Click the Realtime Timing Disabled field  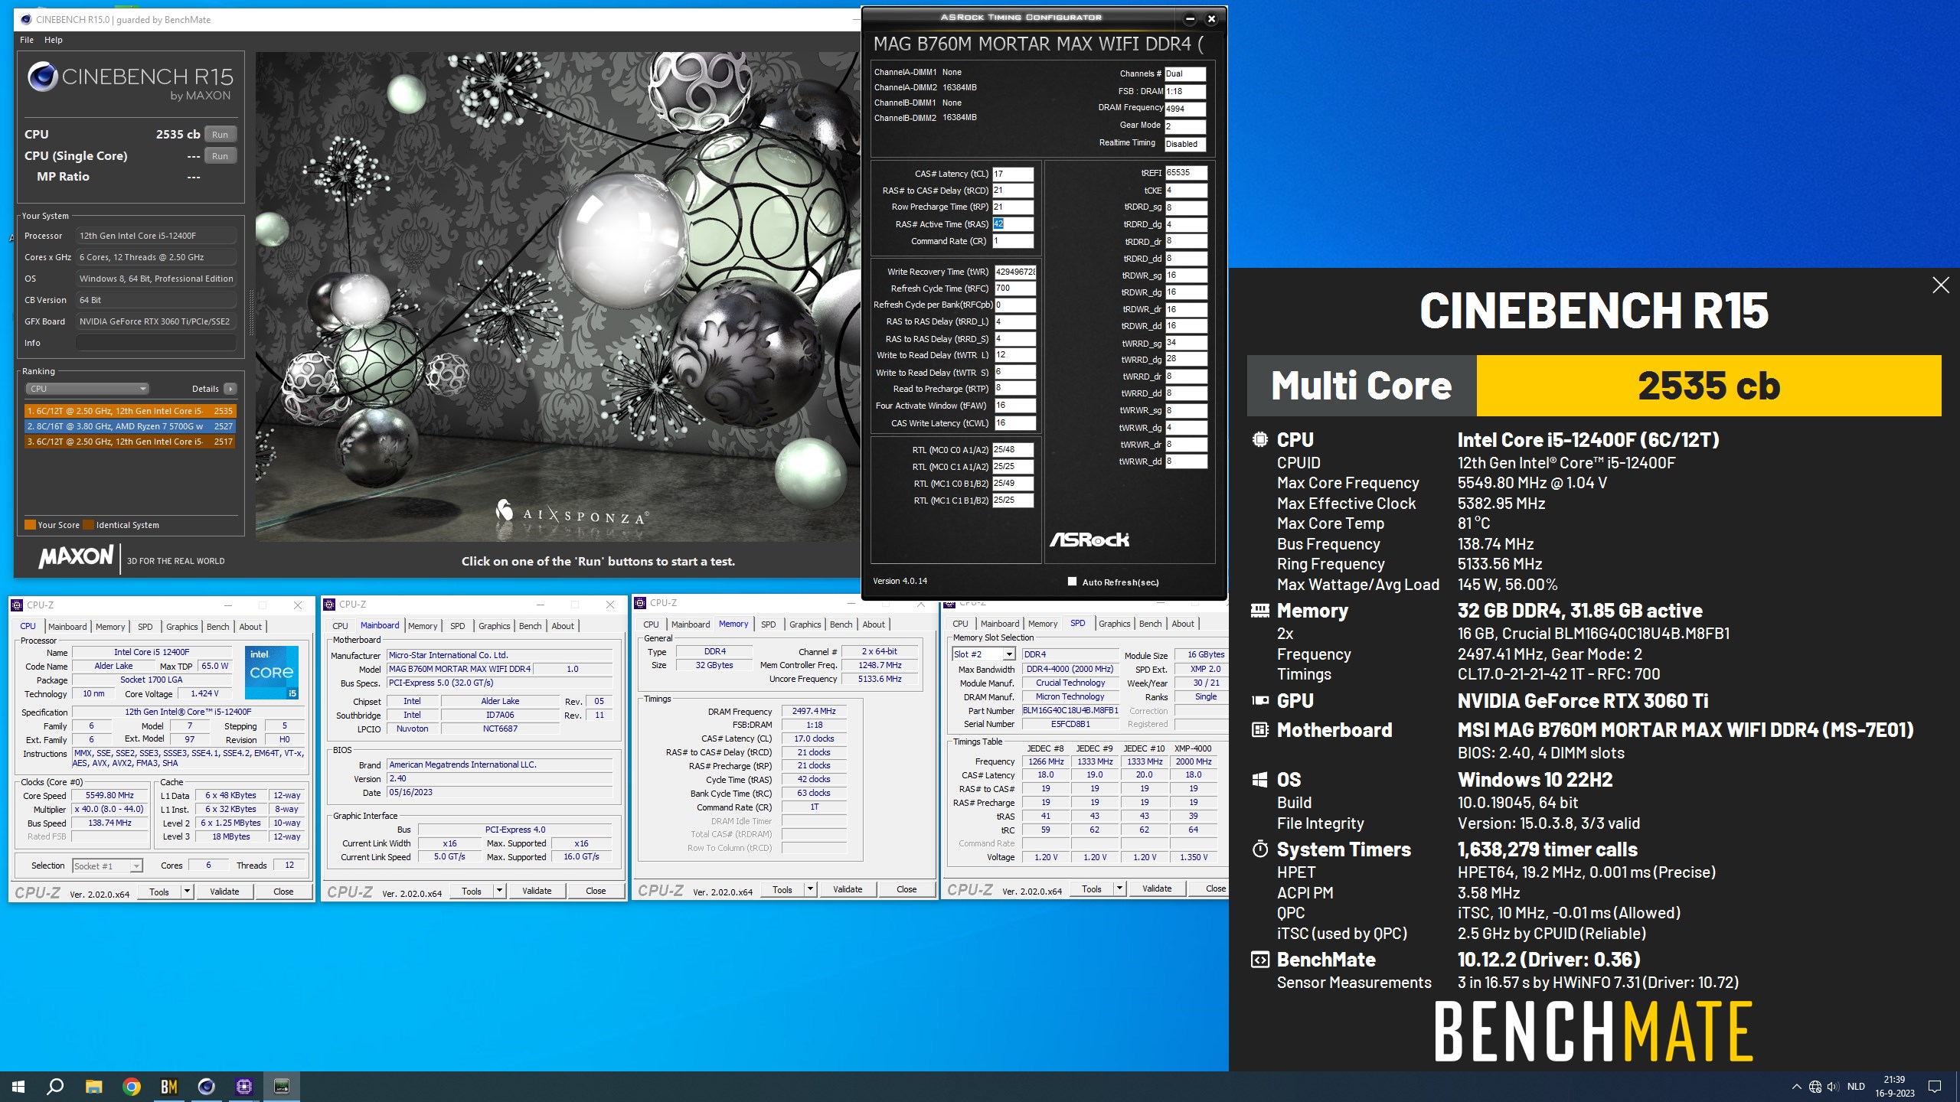(x=1185, y=144)
